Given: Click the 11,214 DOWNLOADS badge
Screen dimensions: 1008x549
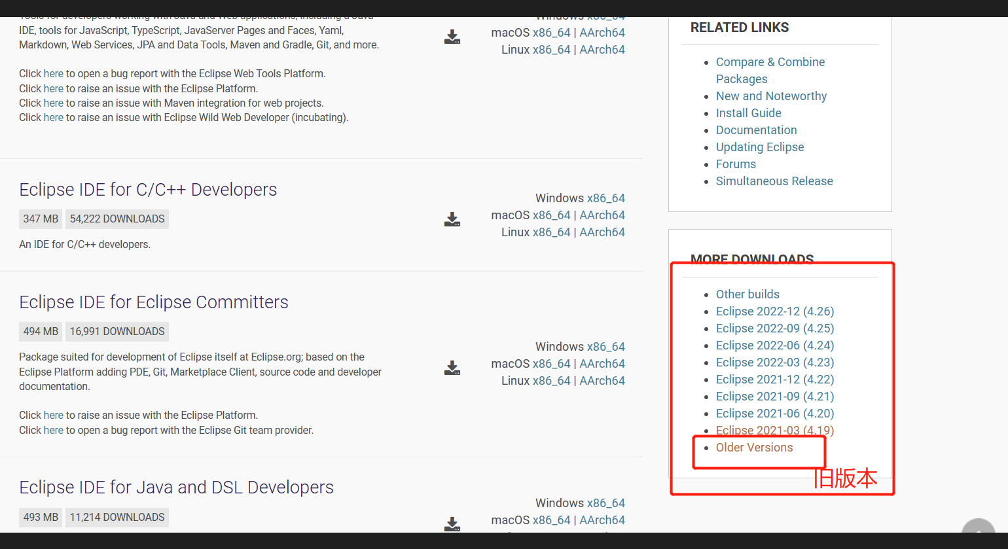Looking at the screenshot, I should [117, 518].
